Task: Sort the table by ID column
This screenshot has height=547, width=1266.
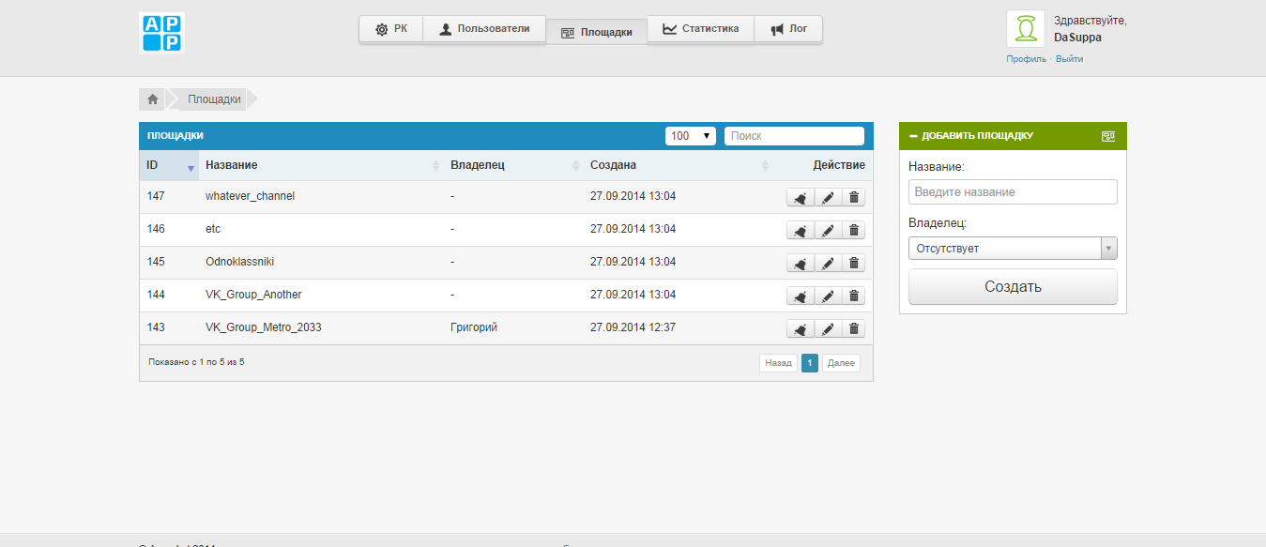Action: click(x=169, y=165)
